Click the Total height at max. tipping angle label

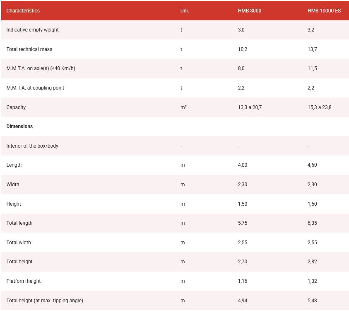[x=45, y=301]
